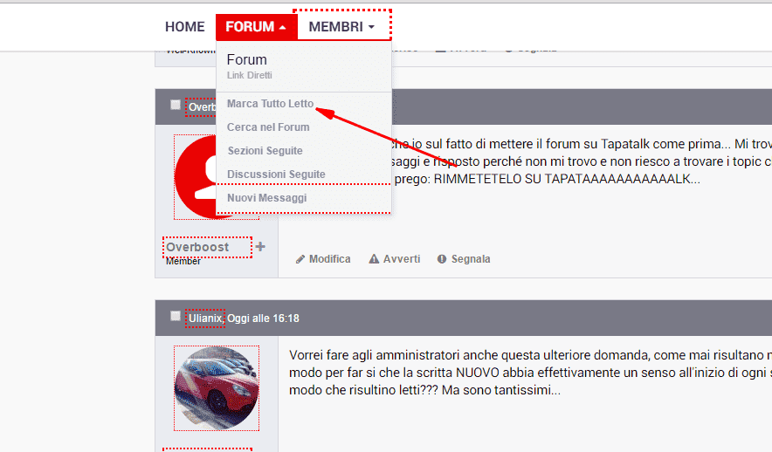Open Sezioni Seguite from Forum menu
772x452 pixels.
pos(265,151)
